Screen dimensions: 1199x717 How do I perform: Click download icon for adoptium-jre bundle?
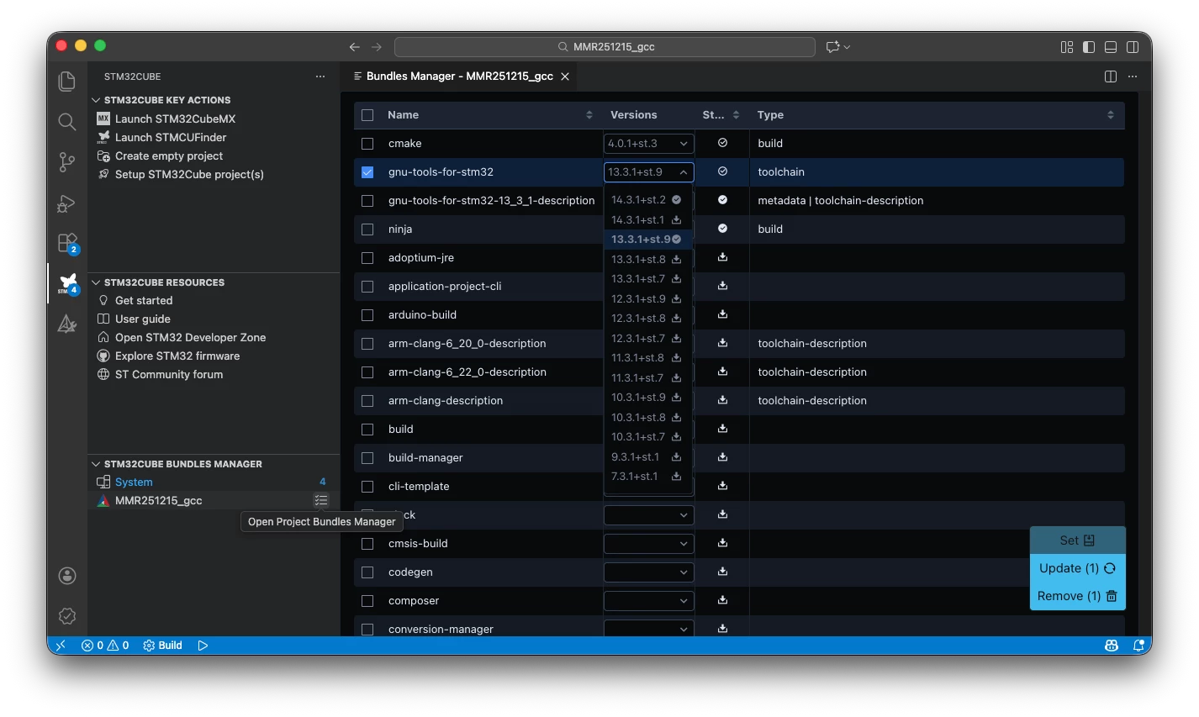pyautogui.click(x=722, y=257)
